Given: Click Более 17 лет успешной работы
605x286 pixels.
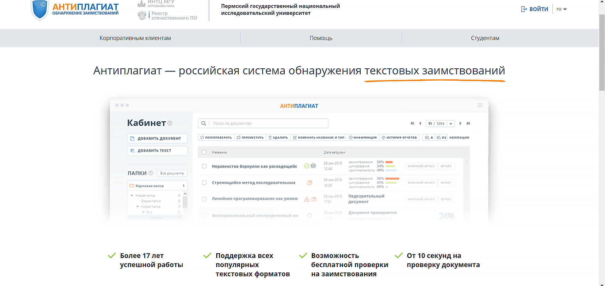Looking at the screenshot, I should pos(152,260).
